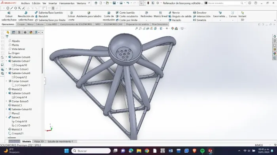The image size is (277, 155).
Task: Open the Vaciado shell tool
Action: tap(175, 20)
